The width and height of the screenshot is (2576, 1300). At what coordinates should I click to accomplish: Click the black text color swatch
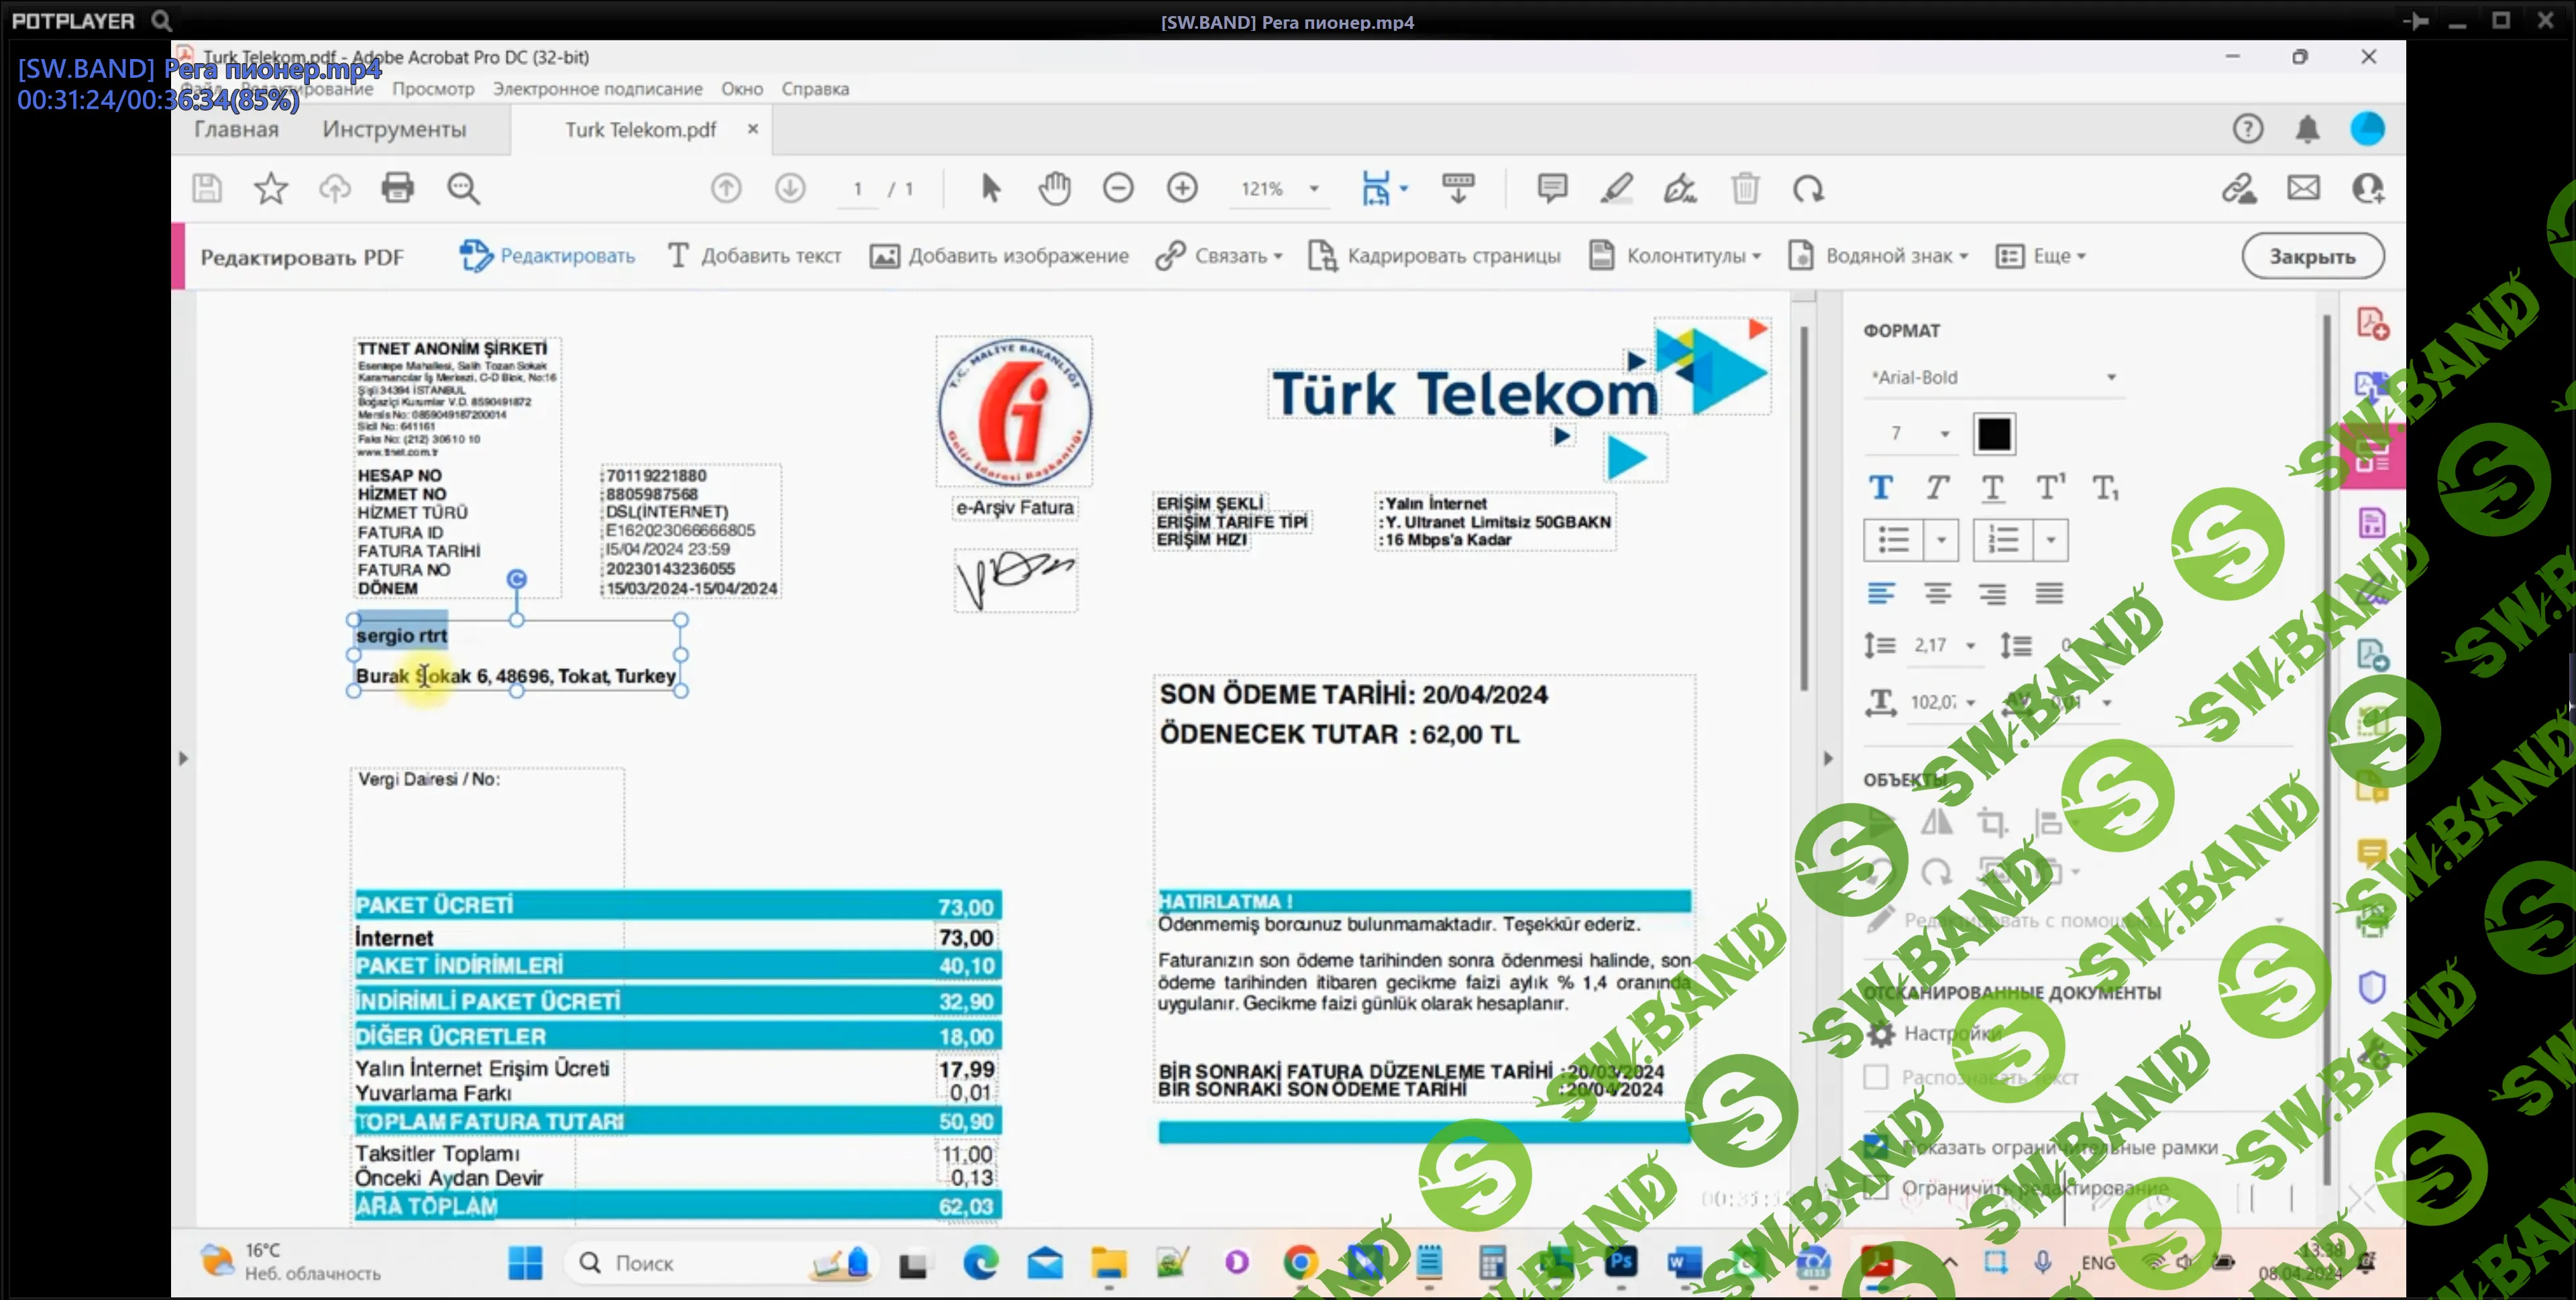(x=1993, y=434)
